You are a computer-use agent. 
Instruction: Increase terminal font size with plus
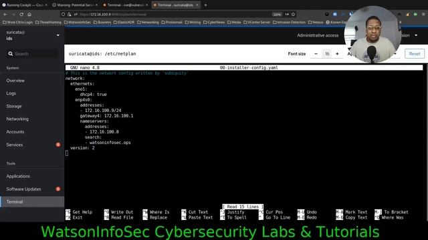337,53
